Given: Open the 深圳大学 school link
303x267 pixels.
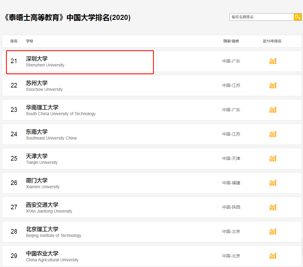Looking at the screenshot, I should pos(37,59).
